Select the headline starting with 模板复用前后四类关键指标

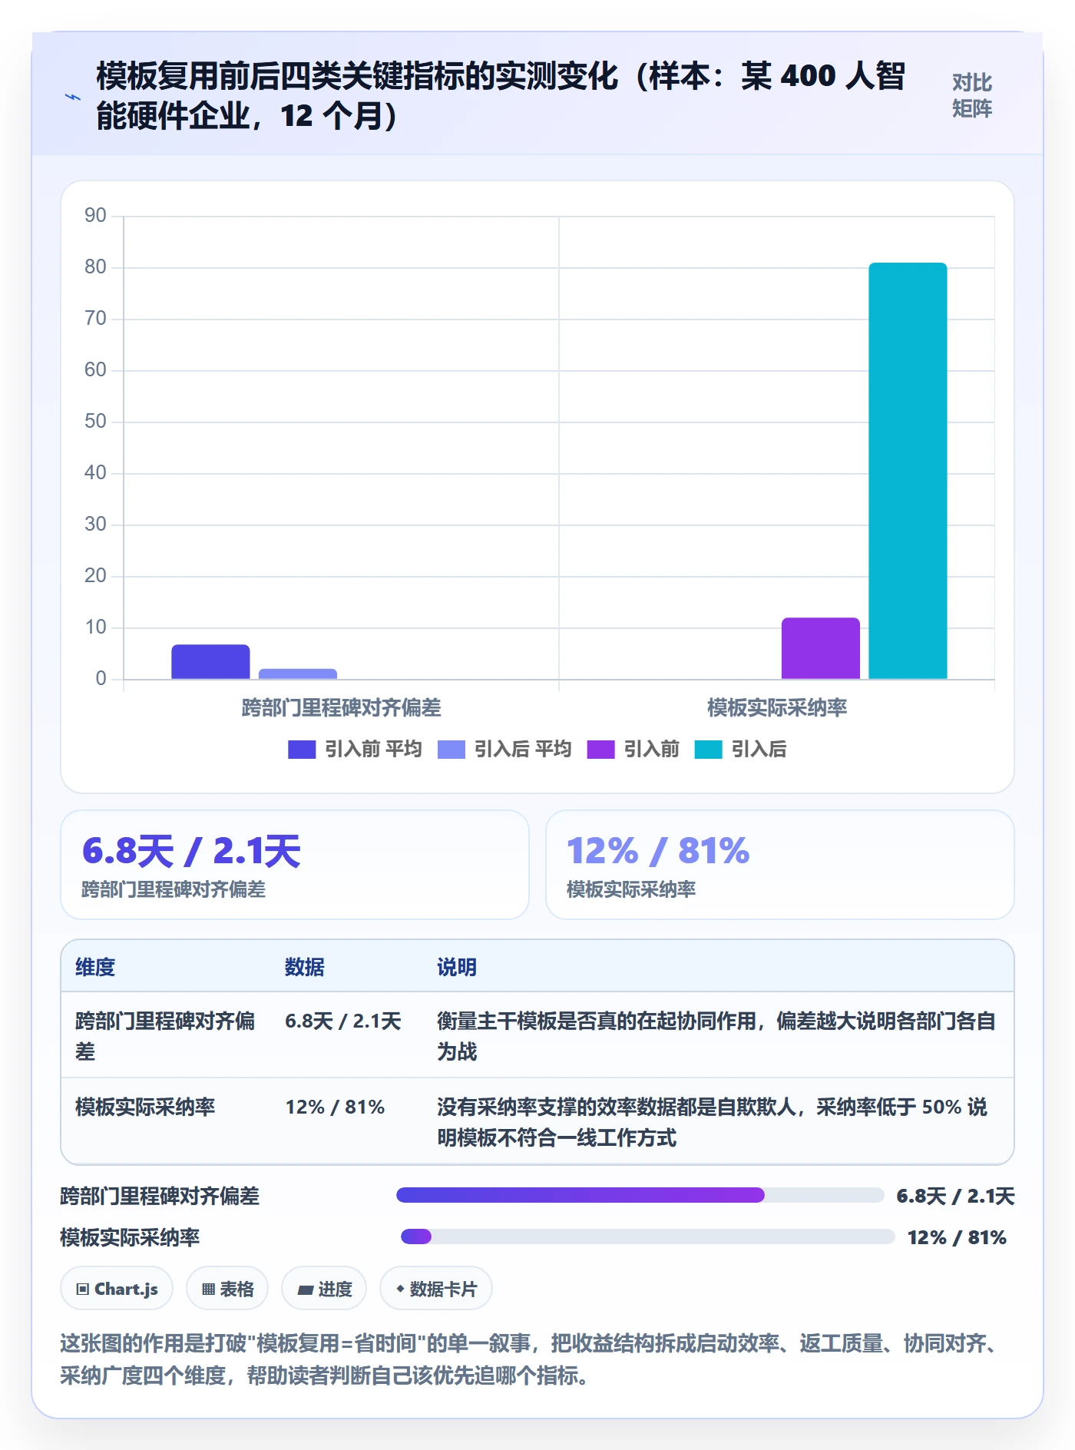pos(501,96)
